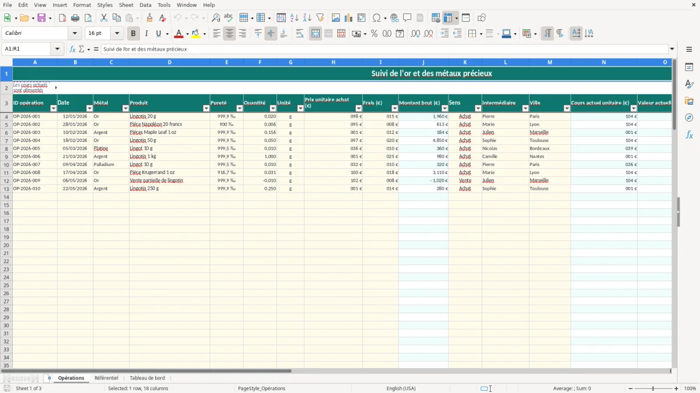The width and height of the screenshot is (700, 393).
Task: Toggle Freeze Rows and Columns
Action: click(x=448, y=18)
